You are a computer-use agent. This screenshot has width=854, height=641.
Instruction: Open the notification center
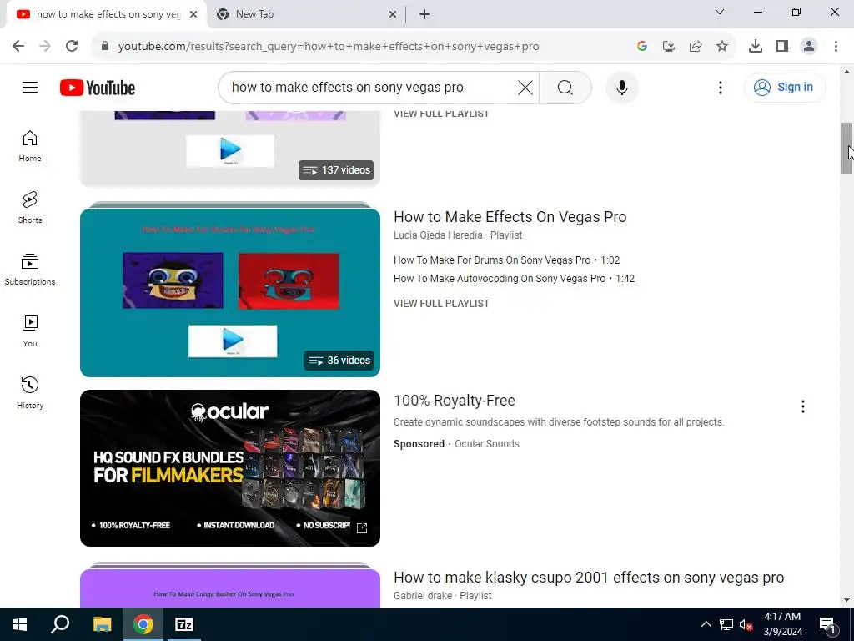tap(828, 624)
